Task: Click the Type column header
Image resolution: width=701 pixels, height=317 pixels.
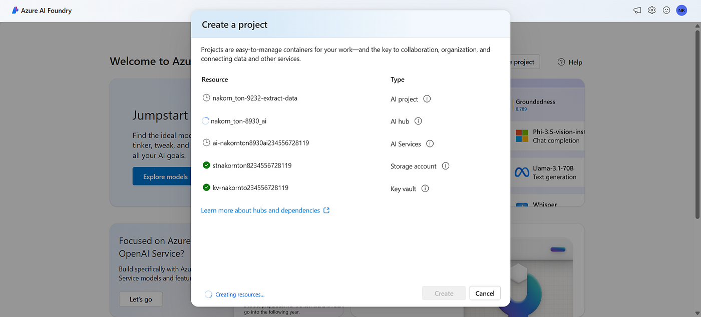Action: (x=398, y=79)
